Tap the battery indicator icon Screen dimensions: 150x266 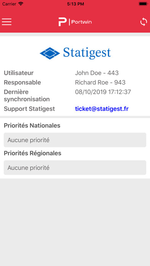pos(143,4)
